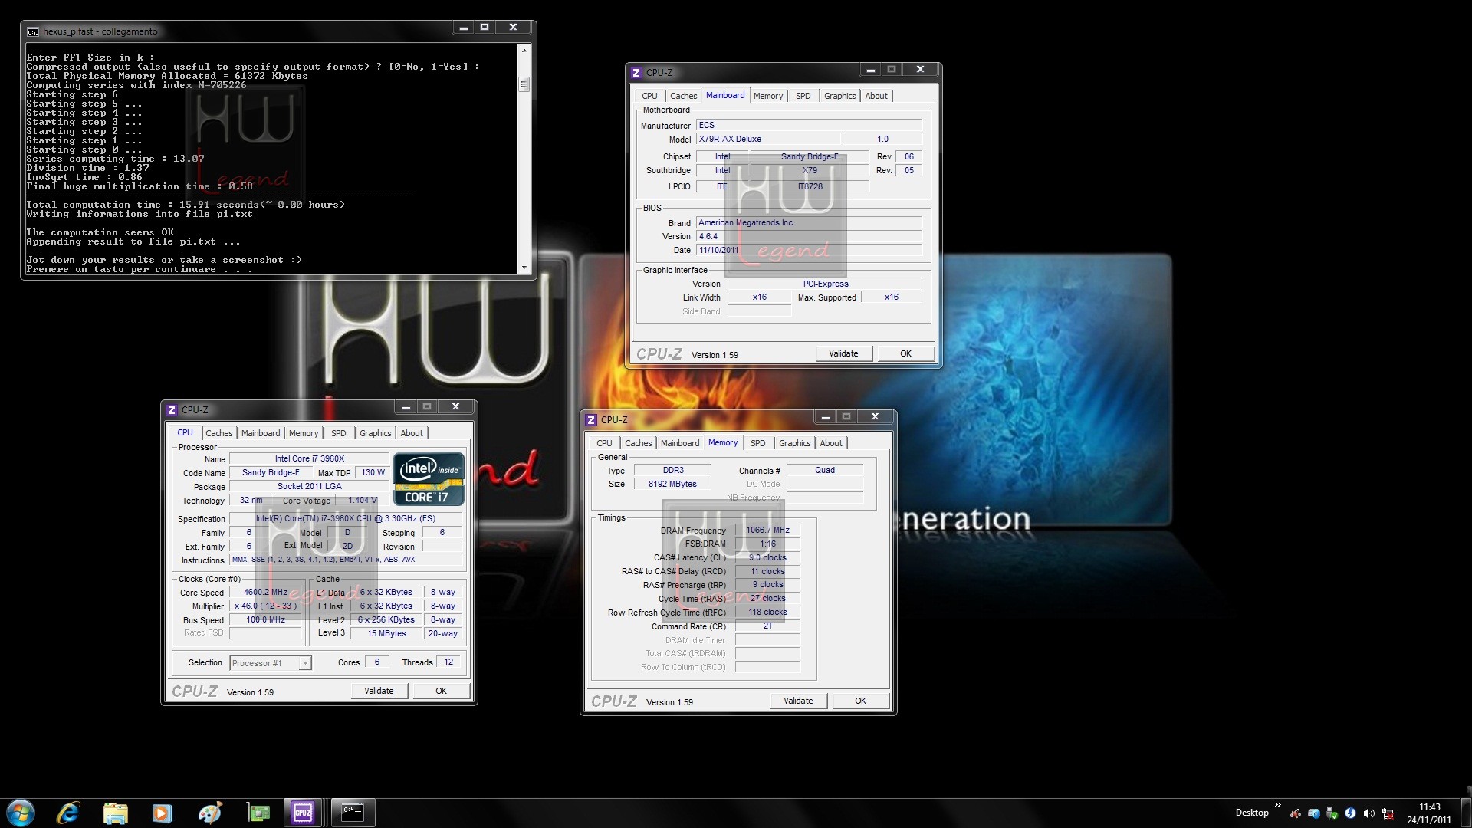Switch to CPU tab in Memory window
Image resolution: width=1472 pixels, height=828 pixels.
pos(604,443)
